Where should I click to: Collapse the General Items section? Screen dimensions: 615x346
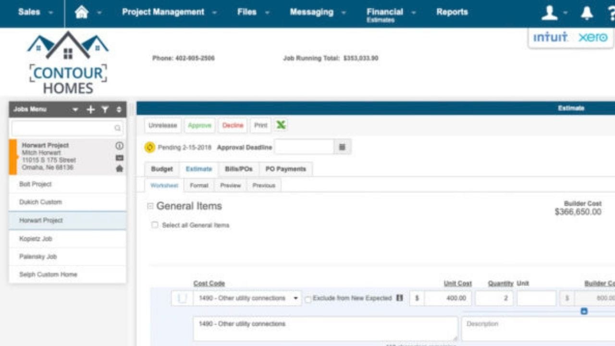150,206
